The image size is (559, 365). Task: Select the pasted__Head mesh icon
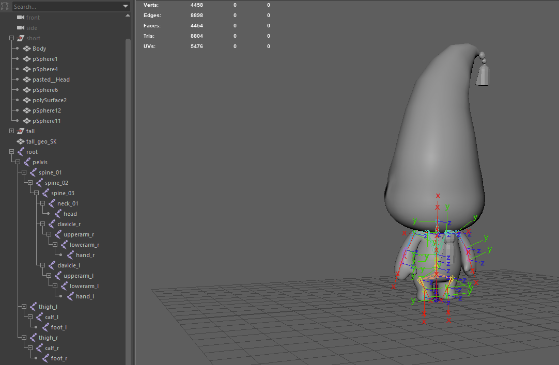[x=27, y=80]
